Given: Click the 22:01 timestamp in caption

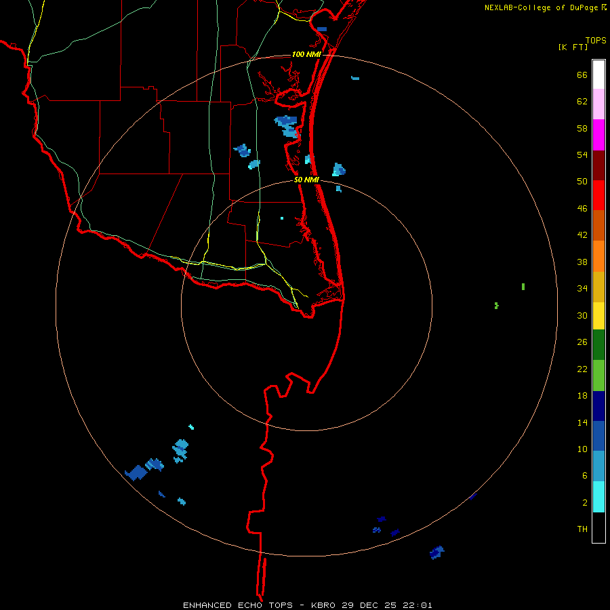Looking at the screenshot, I should pyautogui.click(x=417, y=605).
